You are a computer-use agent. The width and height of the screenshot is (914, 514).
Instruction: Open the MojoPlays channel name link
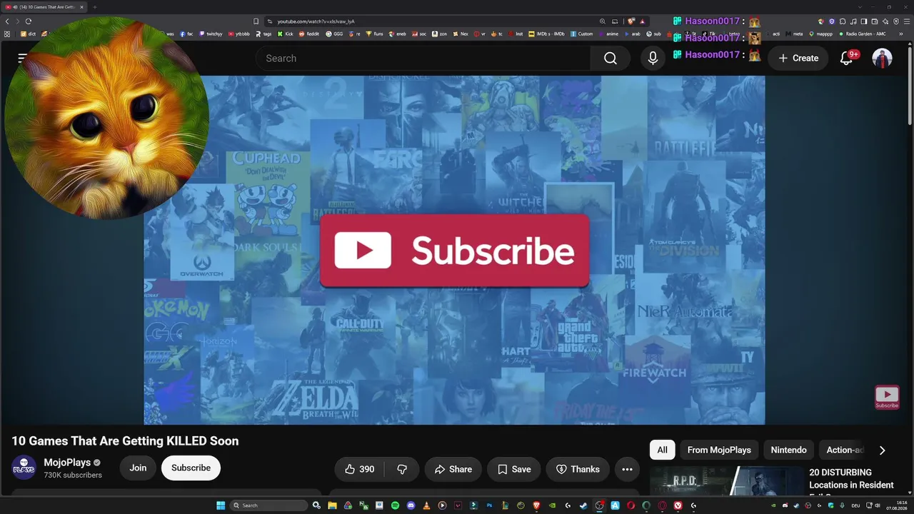click(67, 463)
